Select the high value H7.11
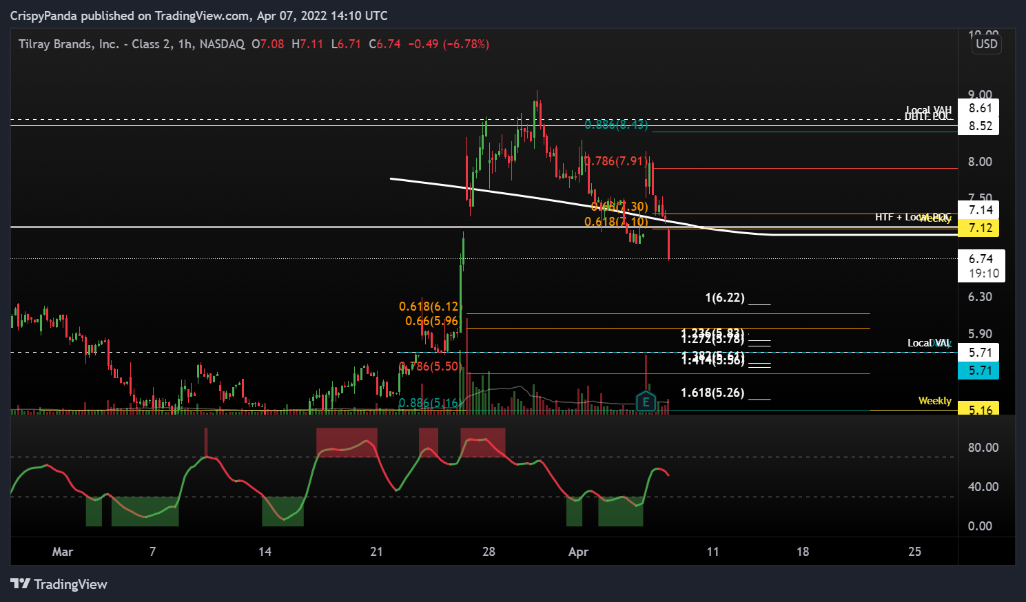1026x602 pixels. [x=307, y=44]
